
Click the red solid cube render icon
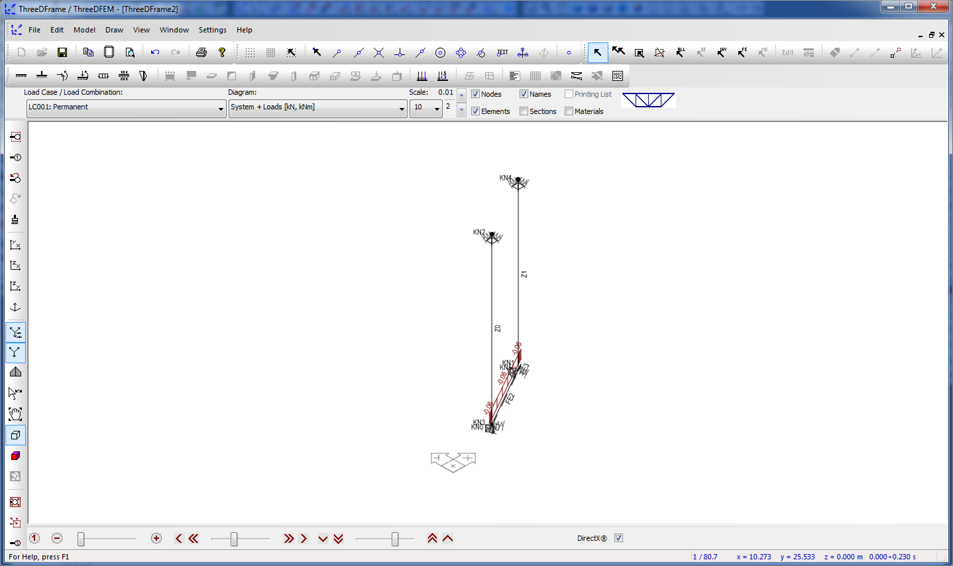click(15, 456)
